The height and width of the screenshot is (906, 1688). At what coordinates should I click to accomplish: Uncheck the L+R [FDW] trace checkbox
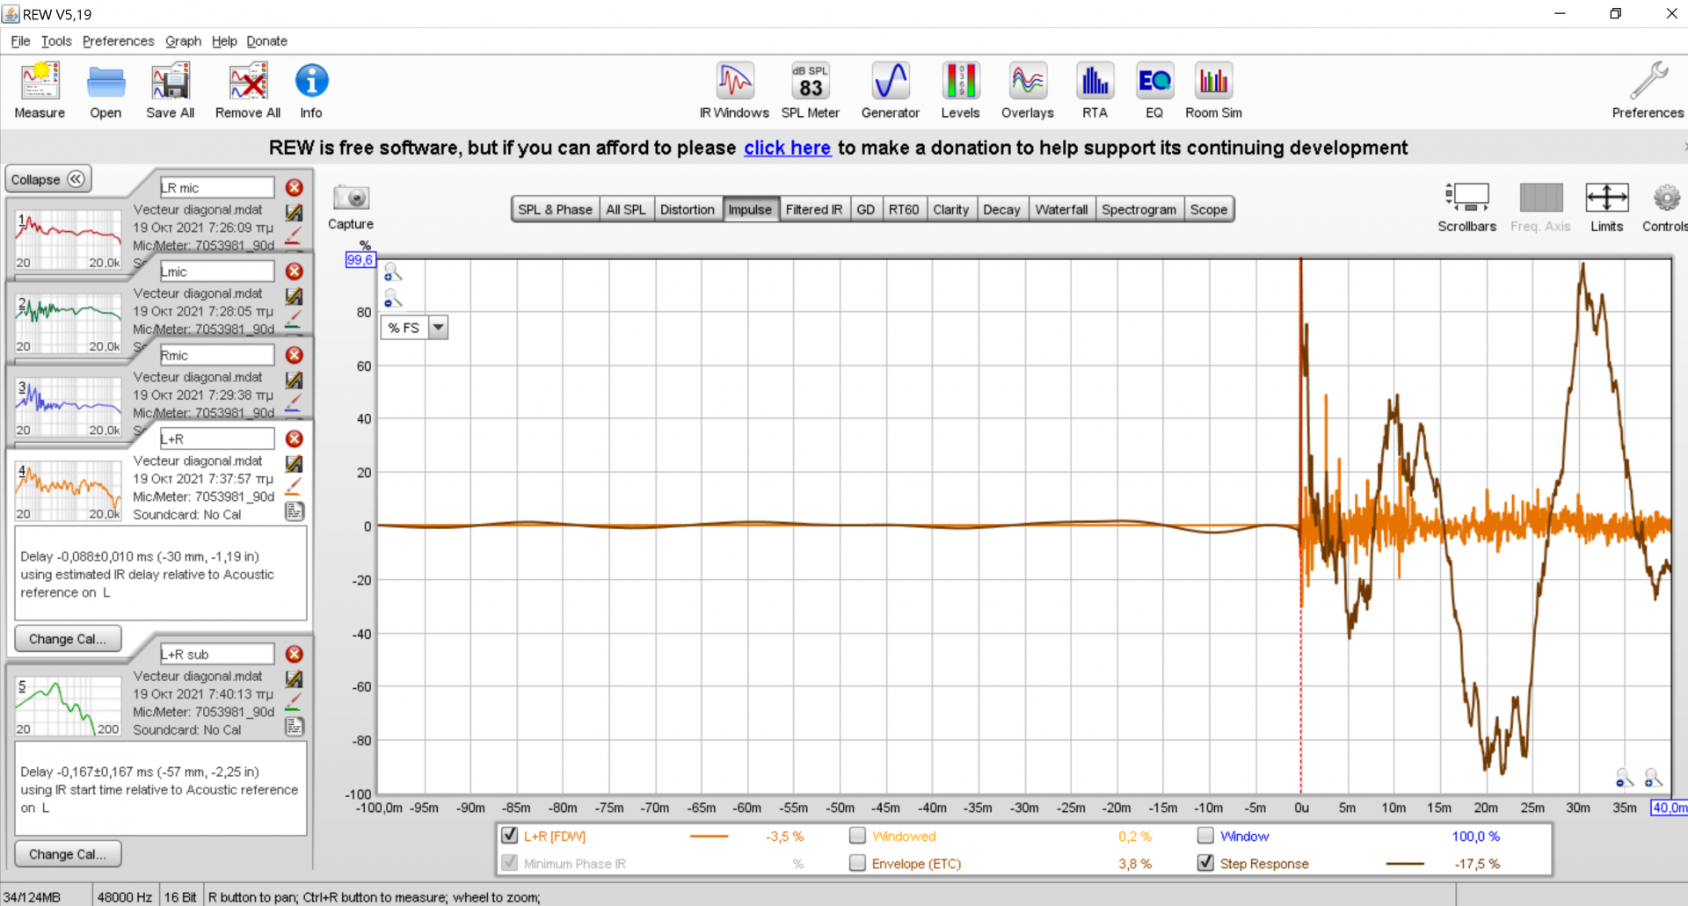click(x=509, y=835)
